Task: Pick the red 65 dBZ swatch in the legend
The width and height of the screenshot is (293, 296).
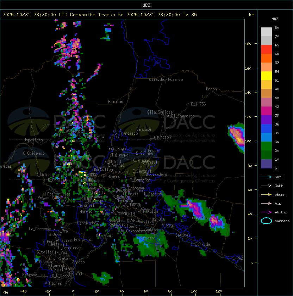Action: (x=266, y=50)
